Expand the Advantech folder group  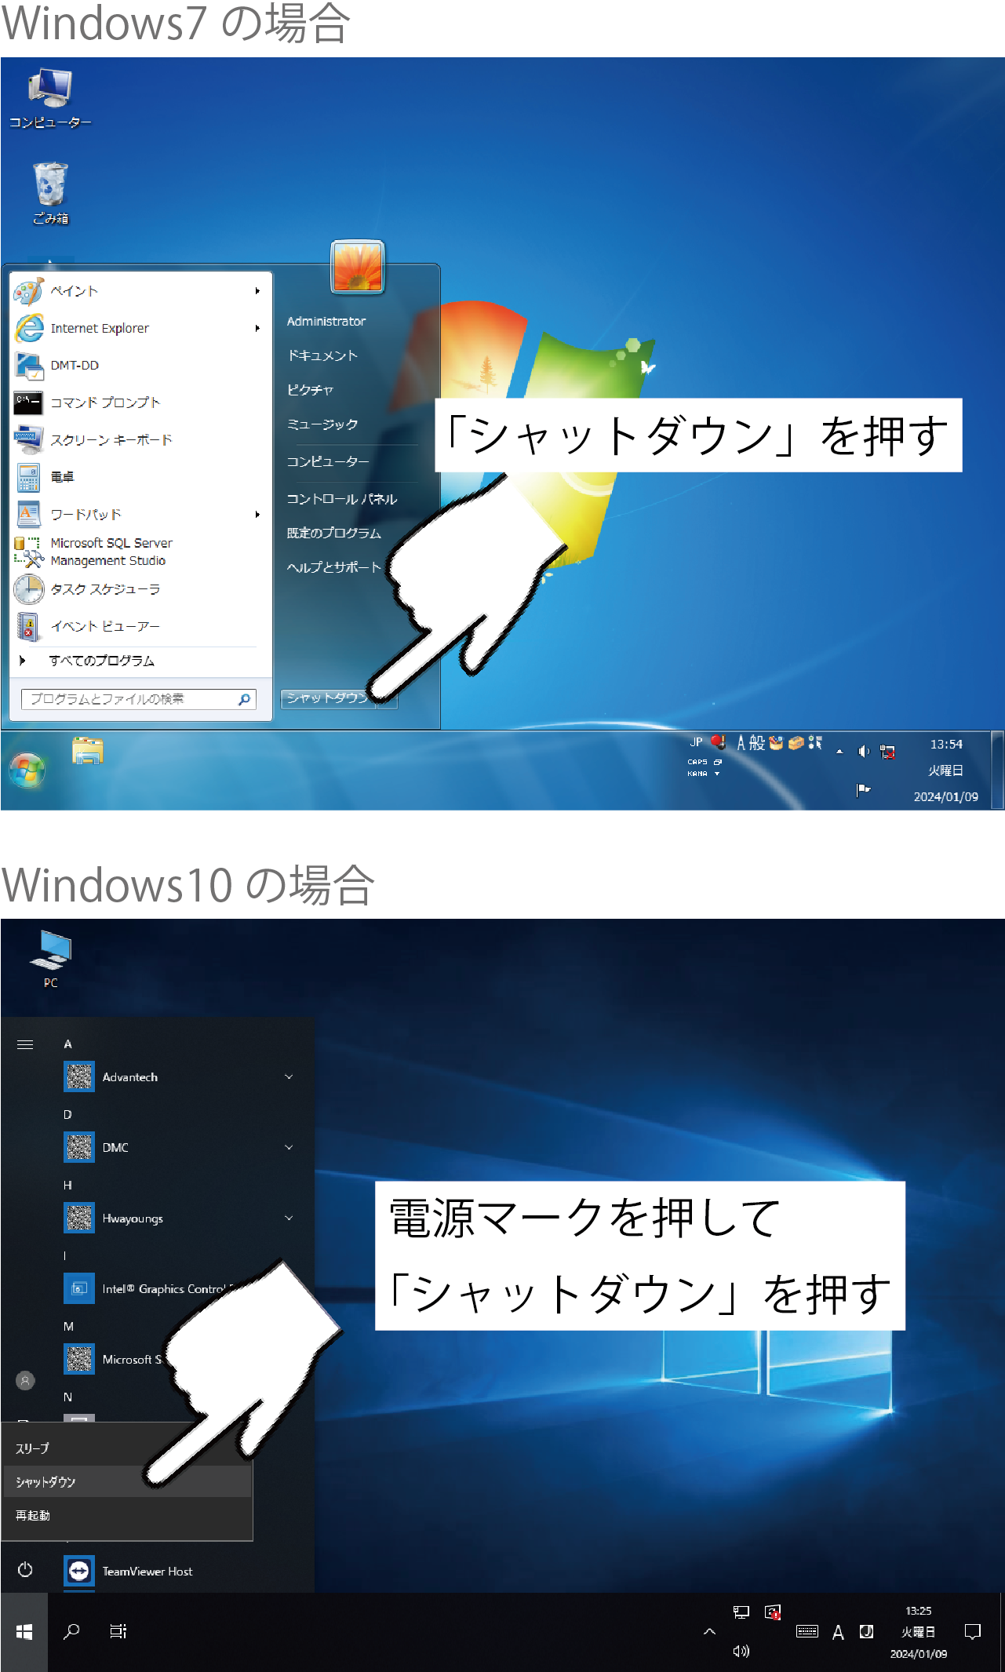(288, 1077)
